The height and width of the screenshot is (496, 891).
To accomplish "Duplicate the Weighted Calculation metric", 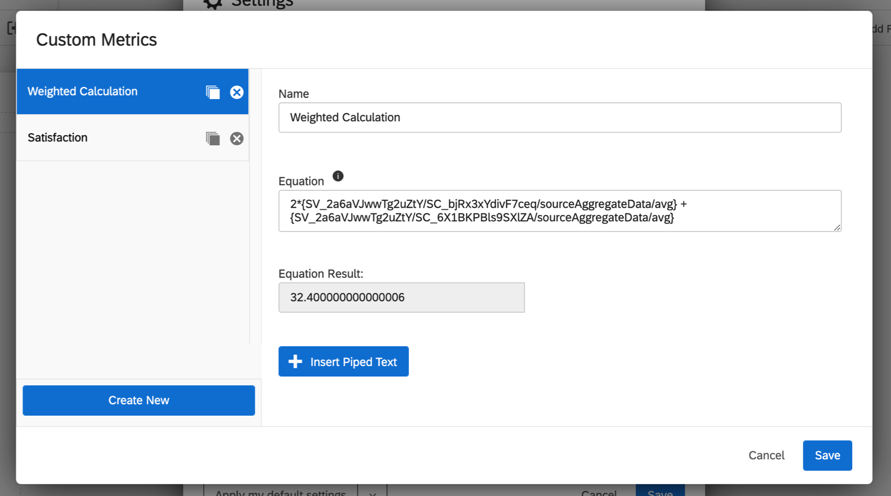I will point(213,92).
